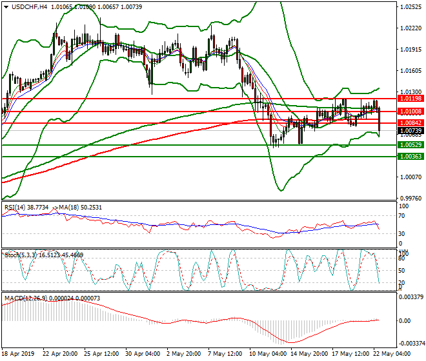
Task: Select the green 1.00363 support price label
Action: [x=411, y=157]
